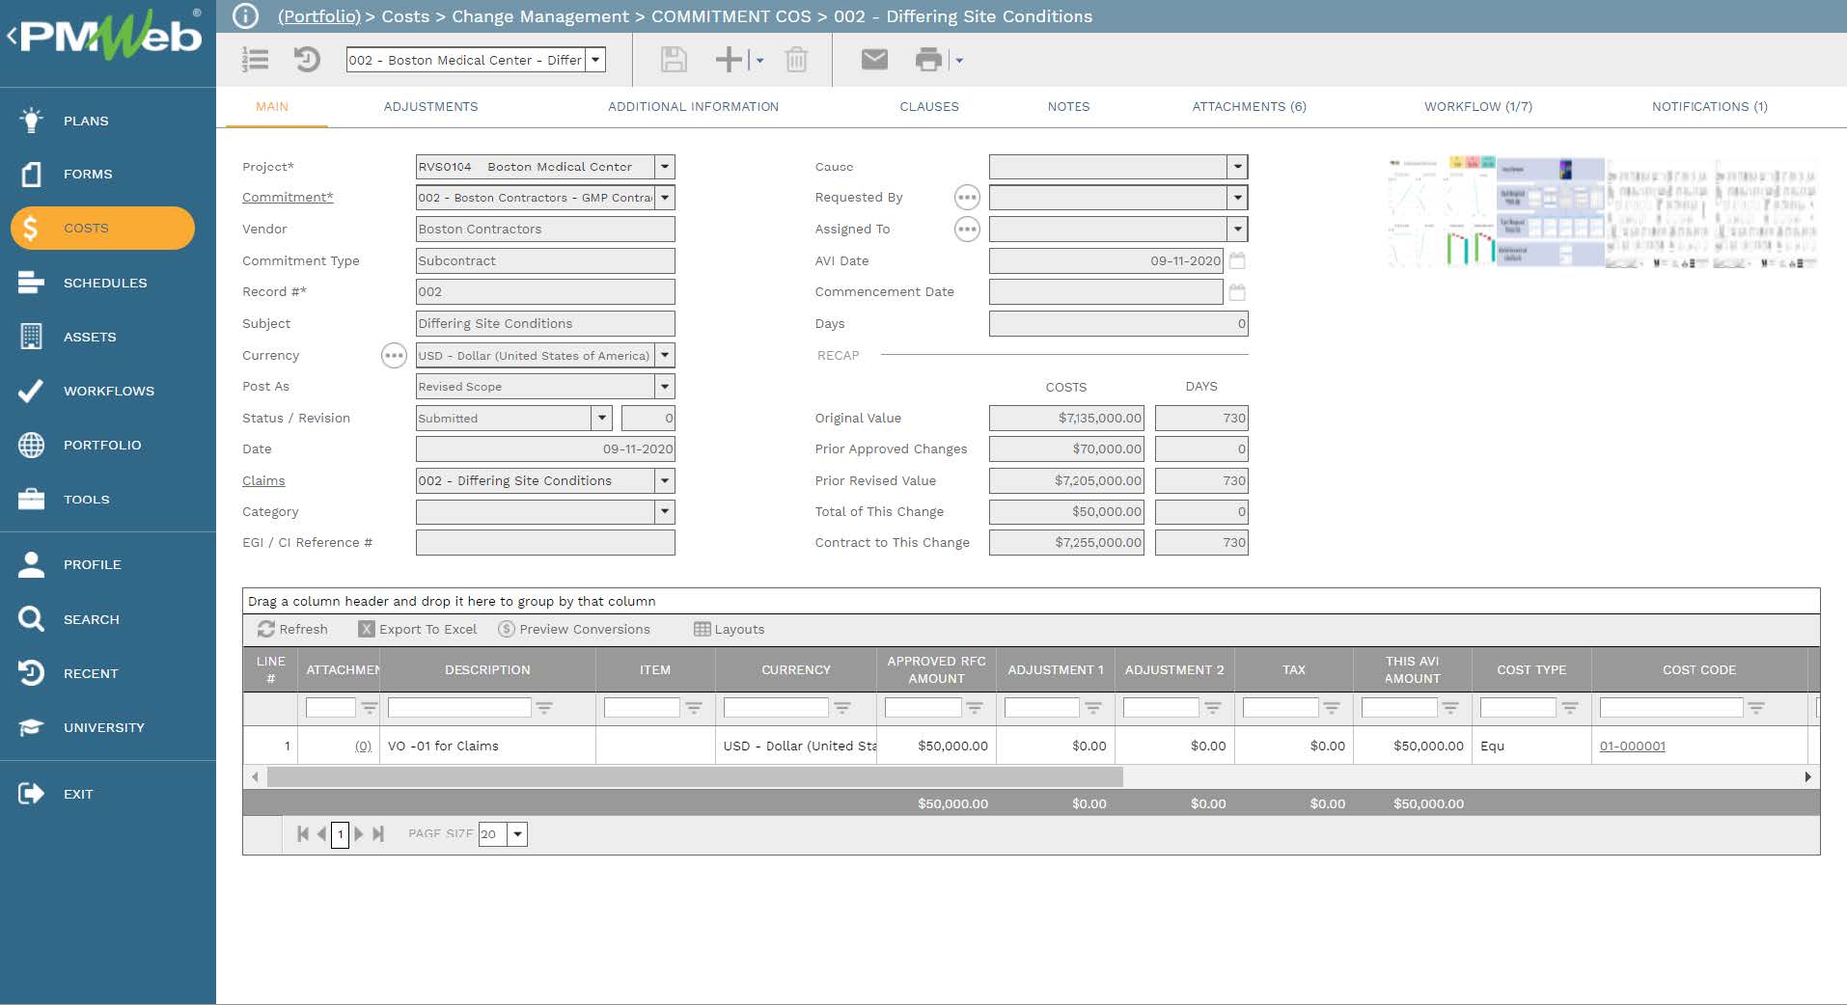1847x1005 pixels.
Task: Switch to the Notes tab
Action: coord(1068,107)
